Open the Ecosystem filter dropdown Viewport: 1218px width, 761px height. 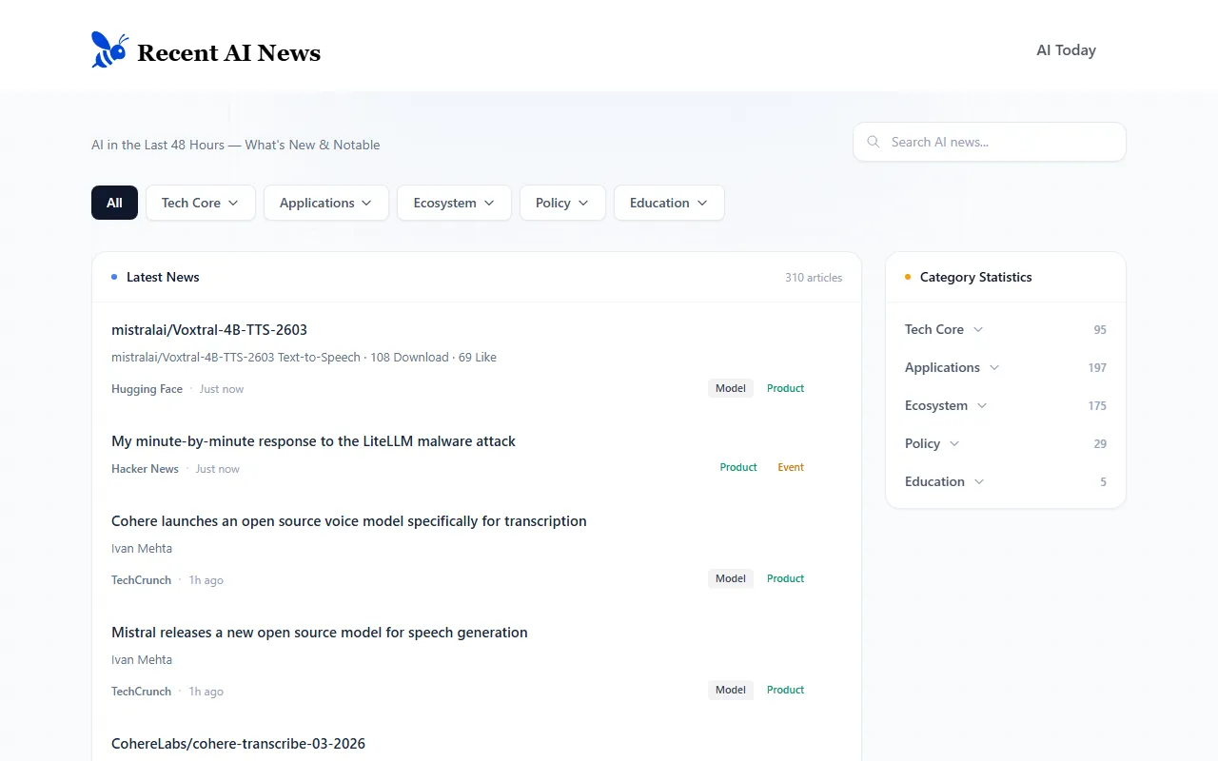click(x=454, y=203)
